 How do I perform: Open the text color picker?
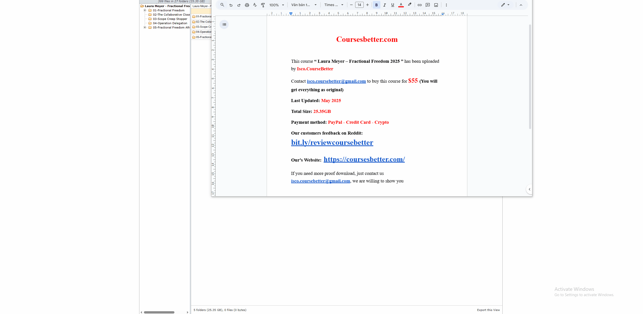(401, 5)
